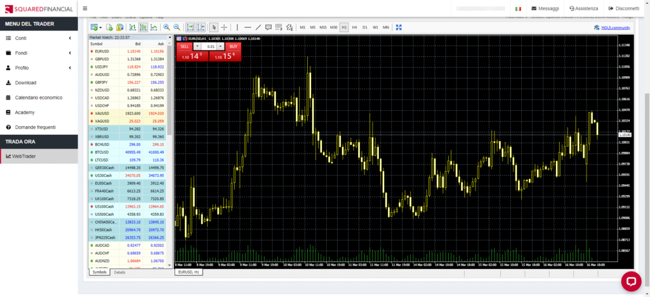This screenshot has height=297, width=650.
Task: Open the new chart dropdown arrow
Action: tap(100, 28)
